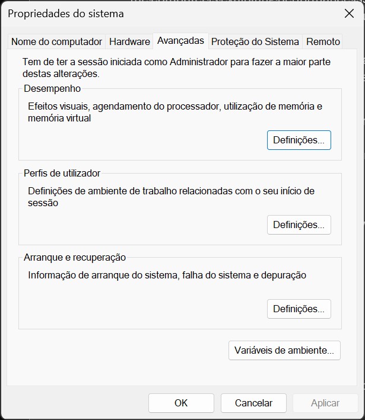Switch to the Nome do computador tab
Viewport: 365px width, 420px height.
pyautogui.click(x=57, y=41)
